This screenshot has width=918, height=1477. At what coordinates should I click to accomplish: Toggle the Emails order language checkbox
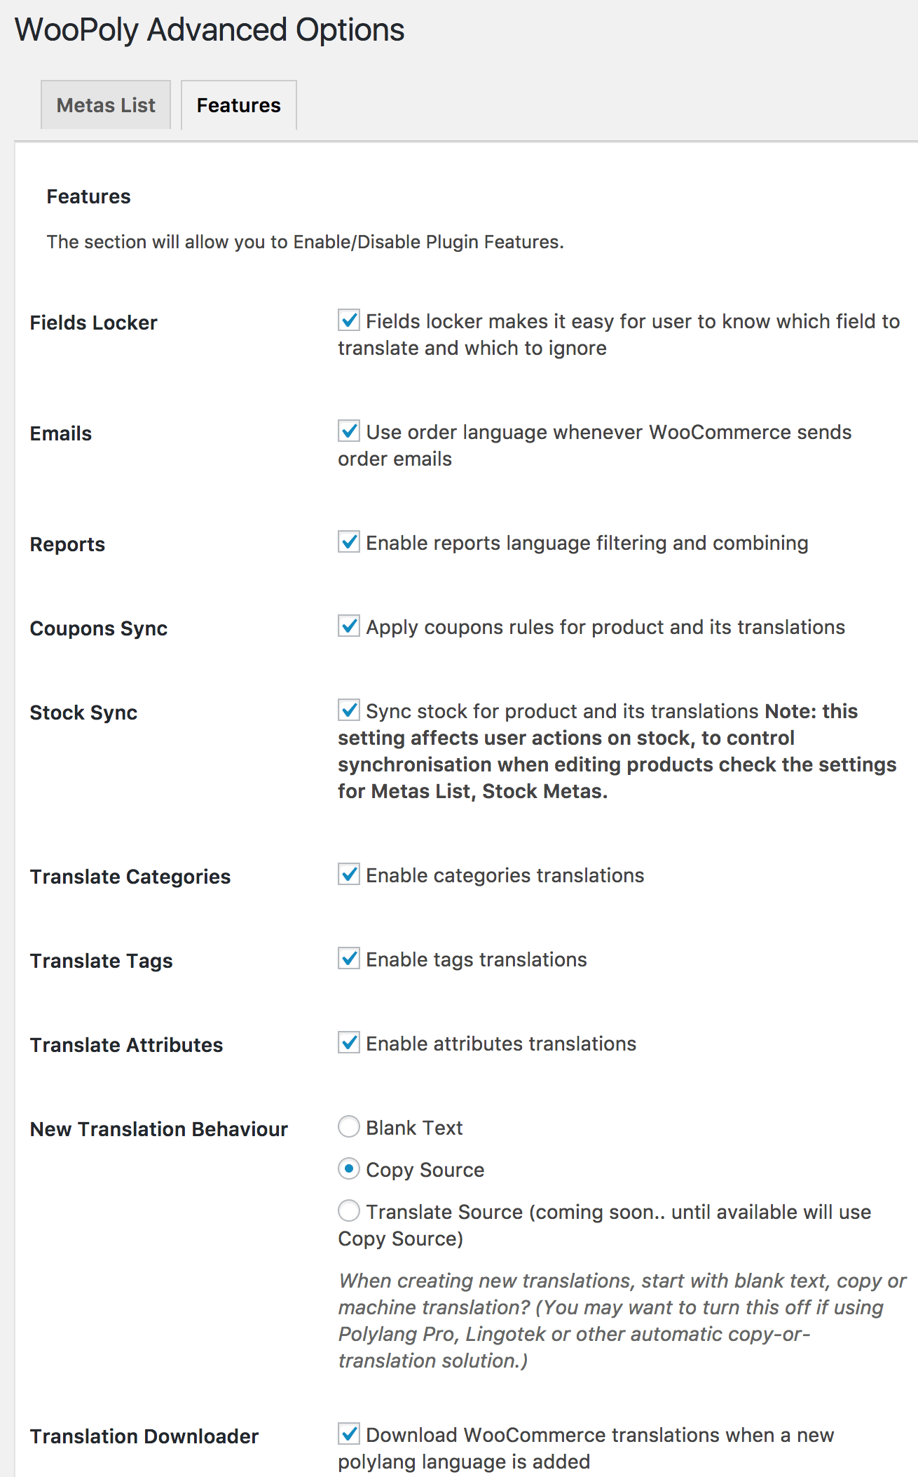[x=349, y=431]
